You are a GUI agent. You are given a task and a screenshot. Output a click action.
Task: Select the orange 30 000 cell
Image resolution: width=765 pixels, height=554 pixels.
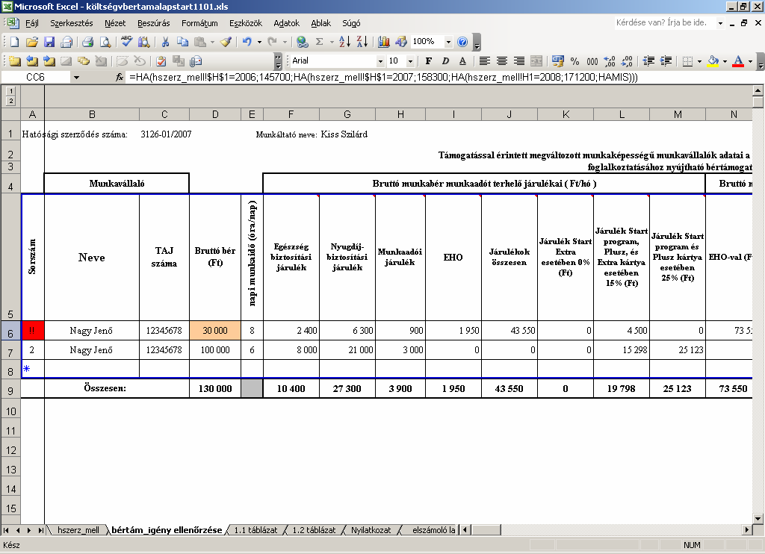[215, 331]
